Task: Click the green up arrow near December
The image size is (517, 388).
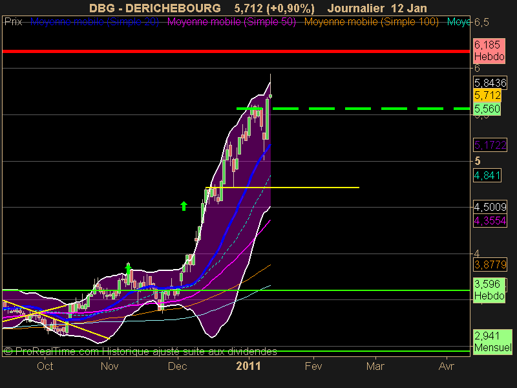Action: (184, 206)
